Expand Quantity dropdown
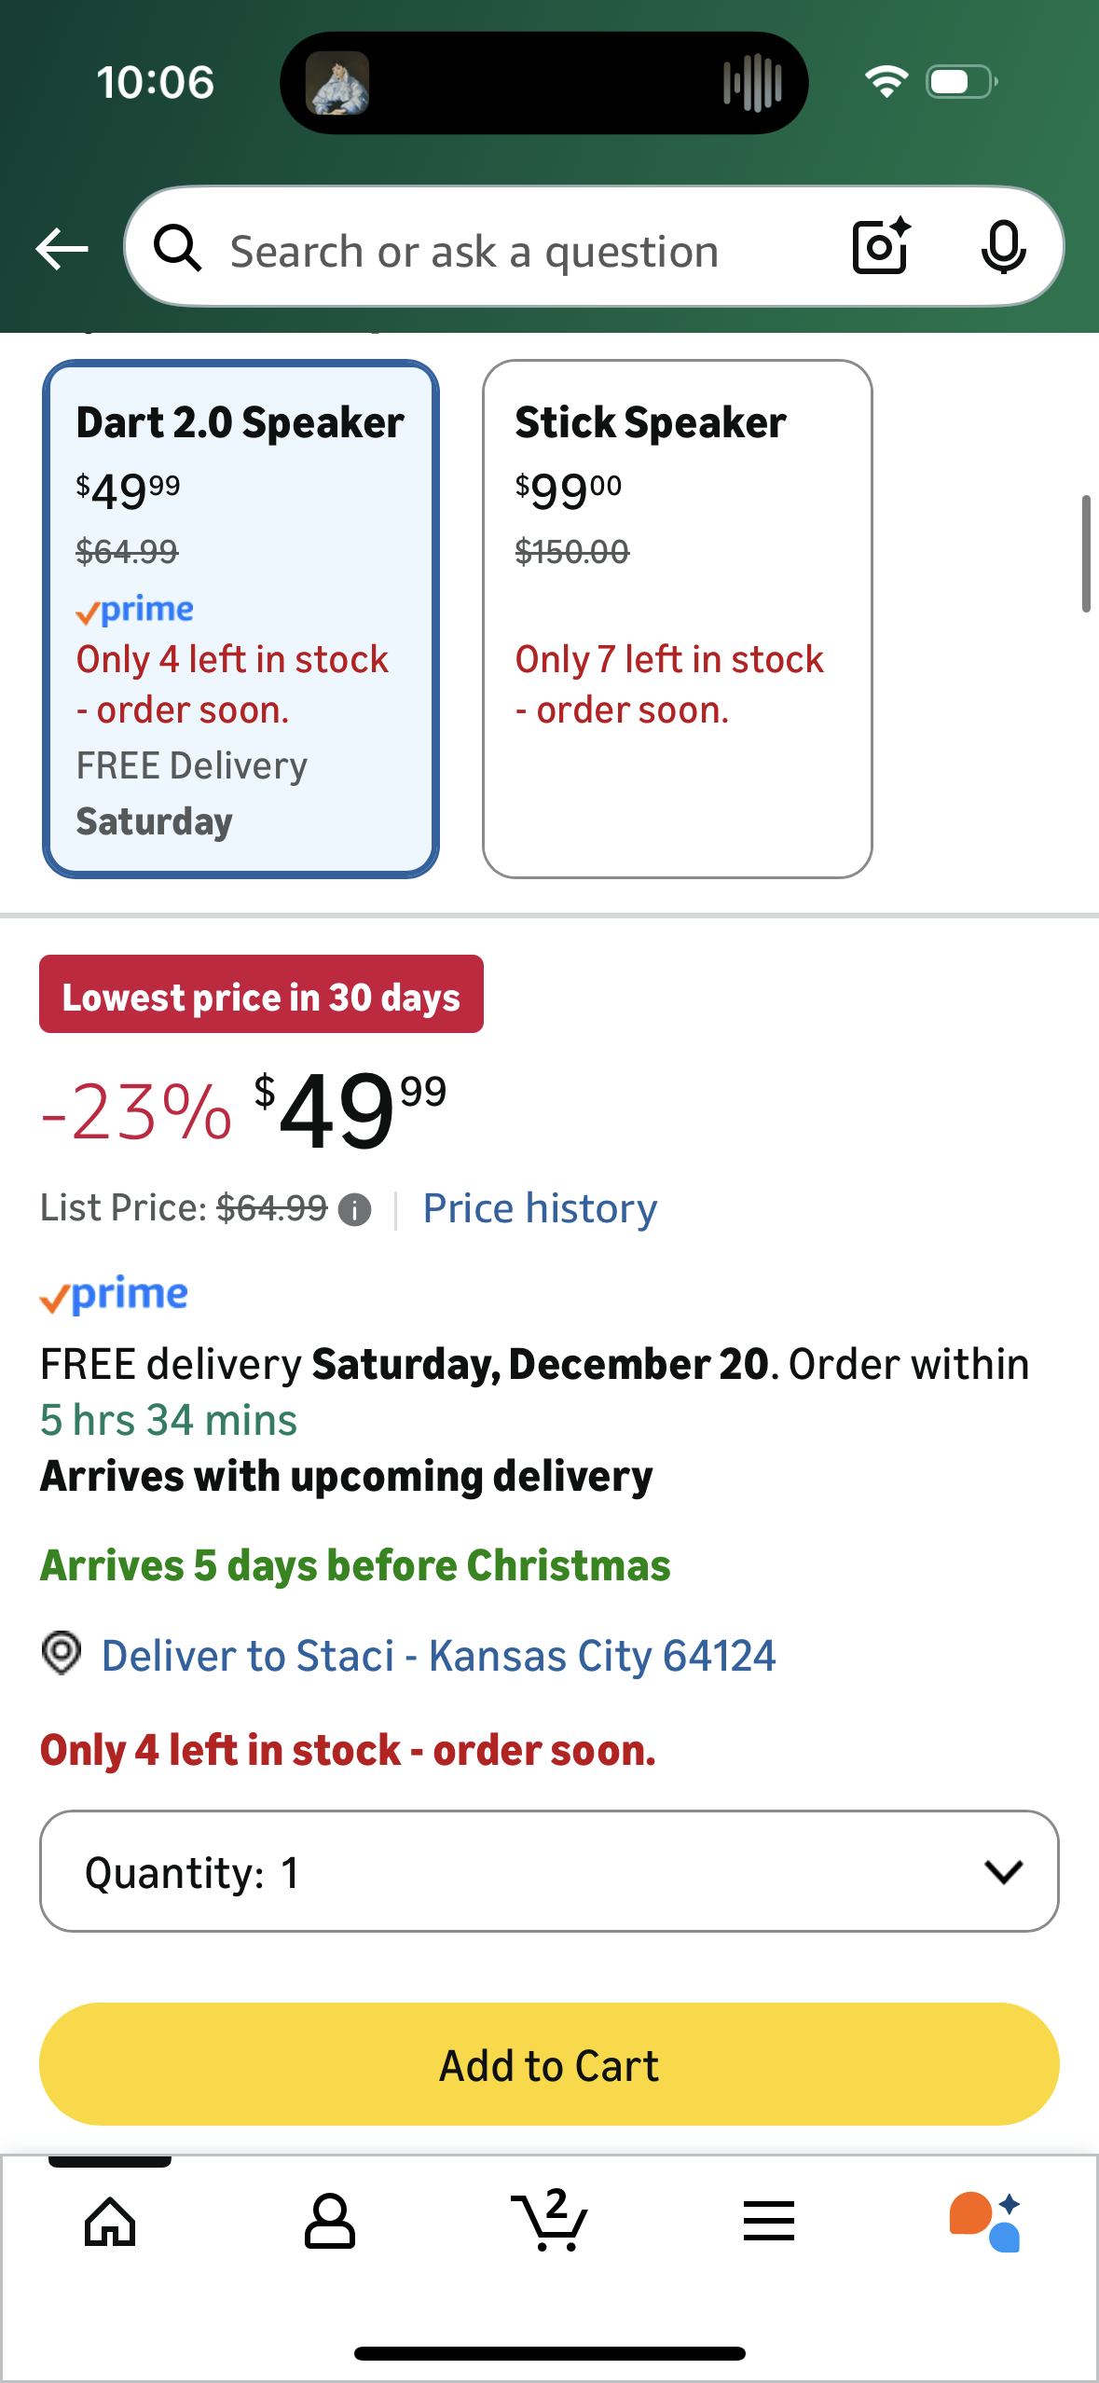The height and width of the screenshot is (2383, 1099). 549,1872
